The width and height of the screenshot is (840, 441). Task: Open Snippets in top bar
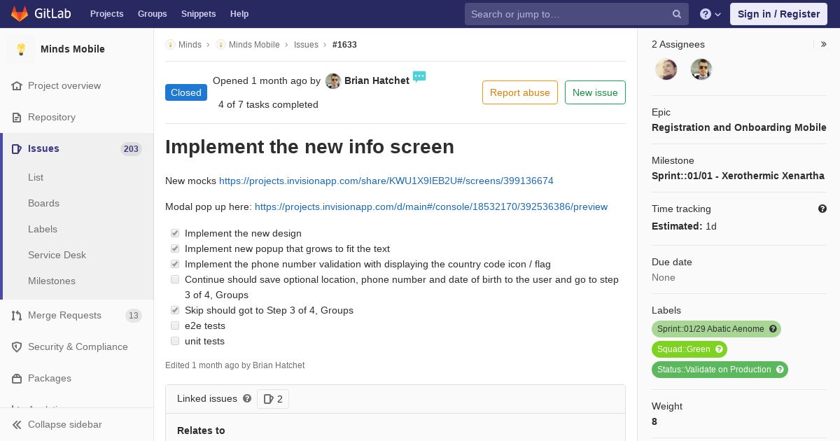[x=198, y=14]
